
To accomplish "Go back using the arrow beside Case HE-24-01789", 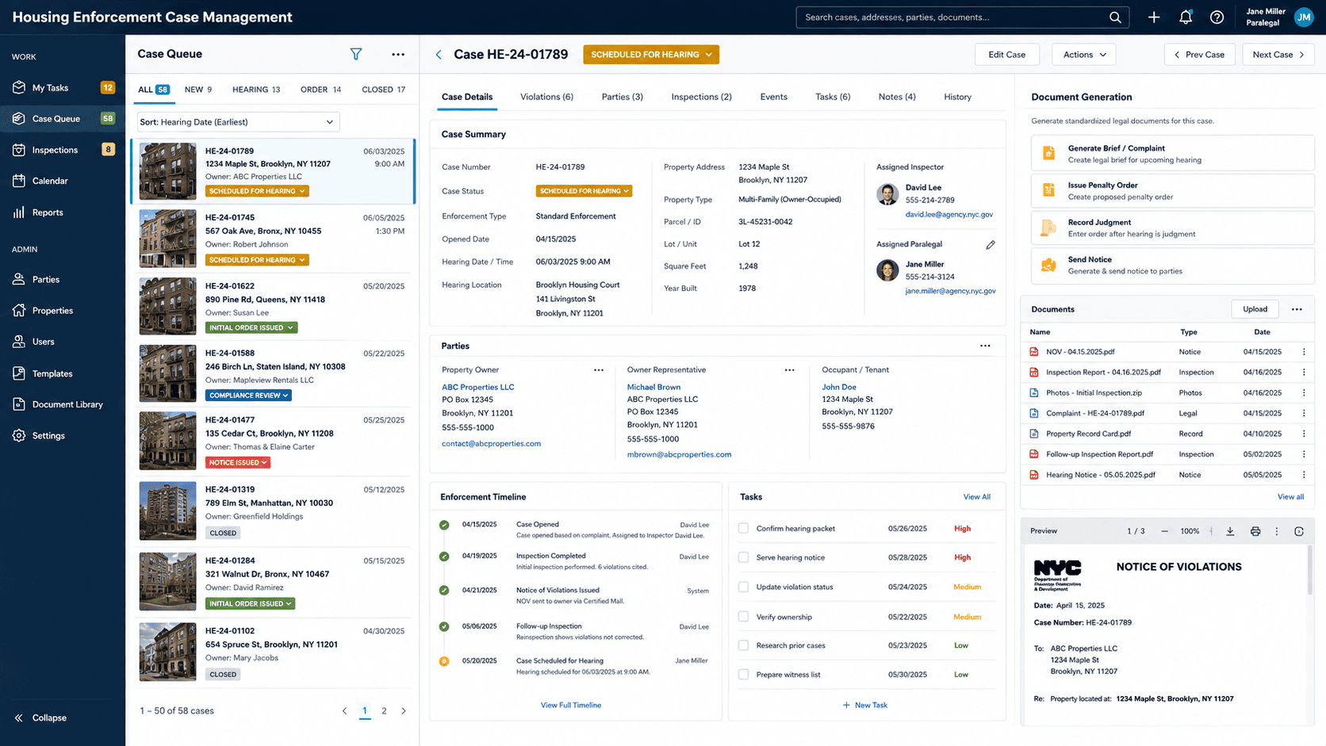I will click(x=439, y=55).
